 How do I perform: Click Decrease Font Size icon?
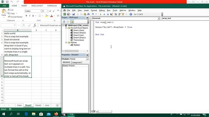click(54, 11)
